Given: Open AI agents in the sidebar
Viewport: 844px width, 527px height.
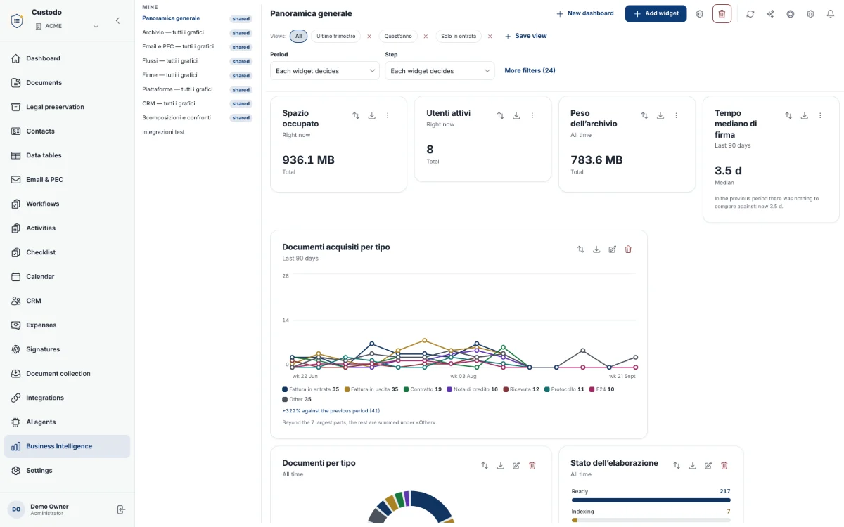Looking at the screenshot, I should [67, 422].
